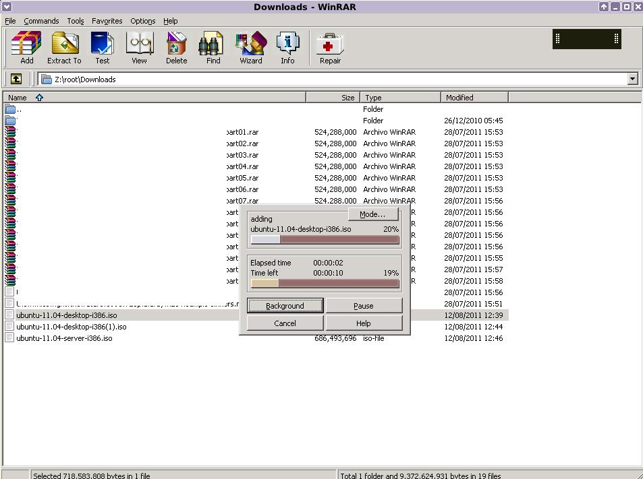Pause the archiving operation
Image resolution: width=643 pixels, height=479 pixels.
point(364,306)
